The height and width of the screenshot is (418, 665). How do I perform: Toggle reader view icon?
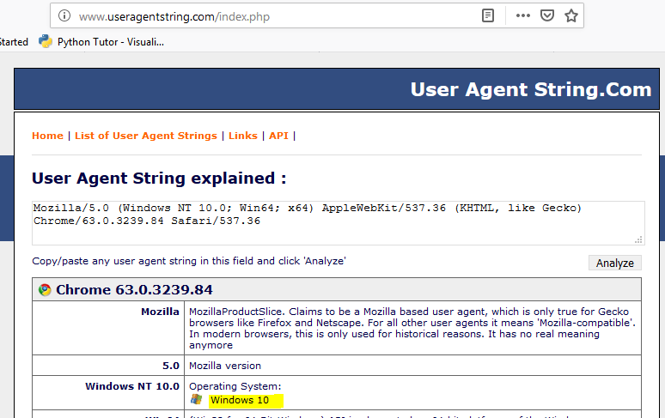[x=488, y=16]
